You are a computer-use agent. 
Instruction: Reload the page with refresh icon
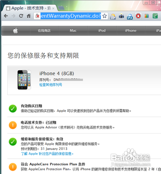pos(21,16)
